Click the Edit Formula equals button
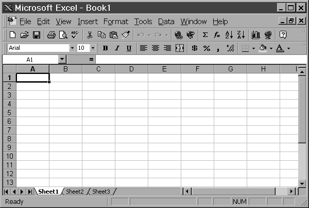The width and height of the screenshot is (309, 208). (91, 59)
